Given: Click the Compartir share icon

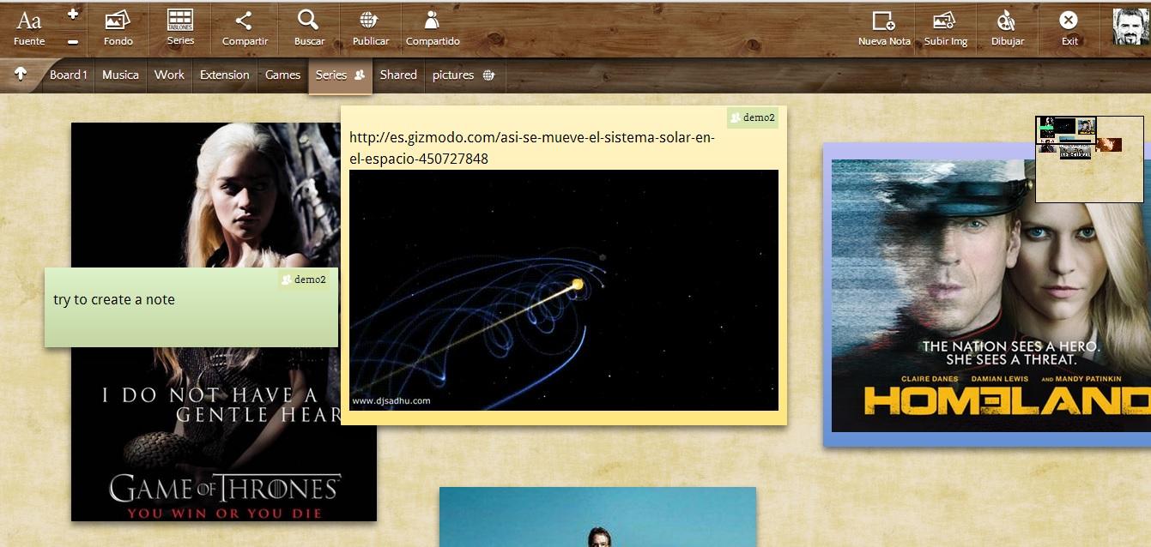Looking at the screenshot, I should pos(245,28).
